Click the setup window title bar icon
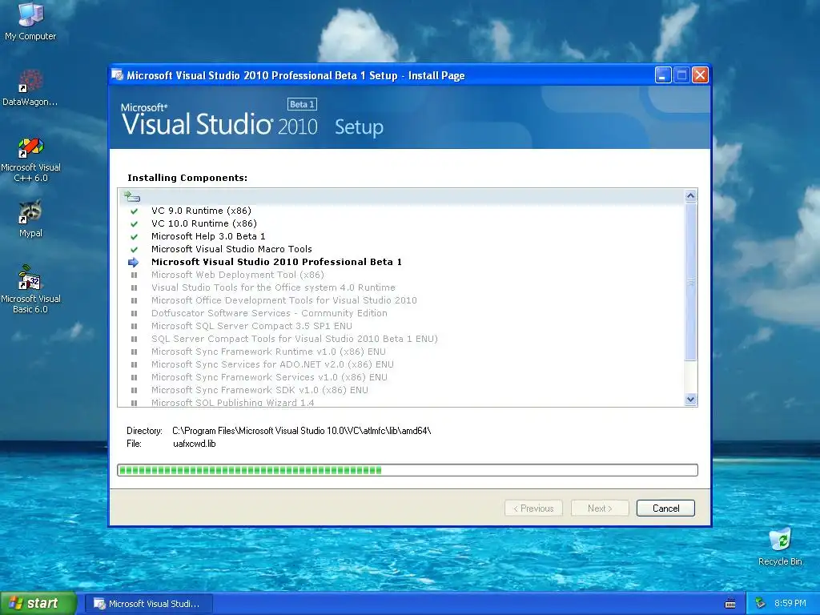Screen dimensions: 820x615 click(x=117, y=75)
